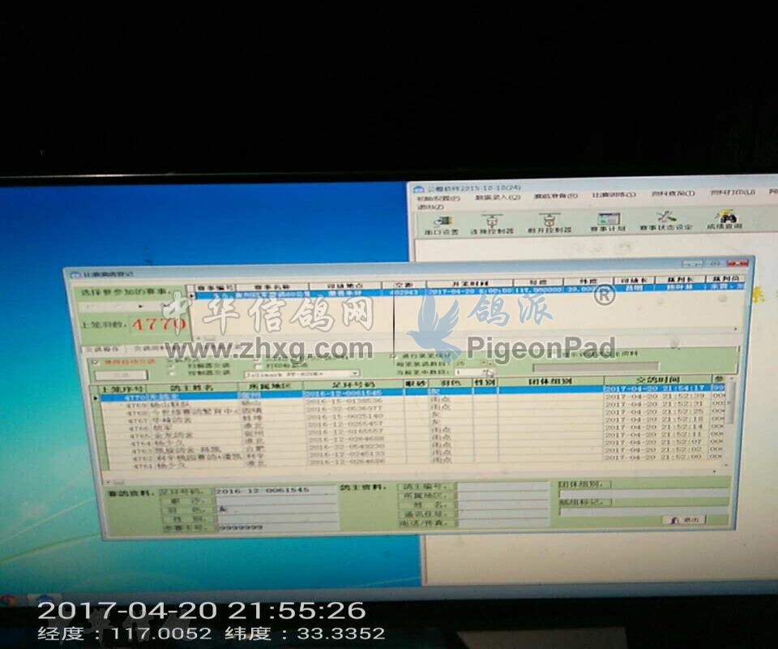Select row with time 2017-04-20 21:52:07

pos(413,446)
